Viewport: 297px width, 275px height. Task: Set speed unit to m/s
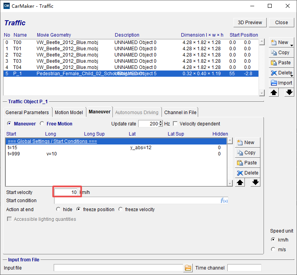pos(273,249)
